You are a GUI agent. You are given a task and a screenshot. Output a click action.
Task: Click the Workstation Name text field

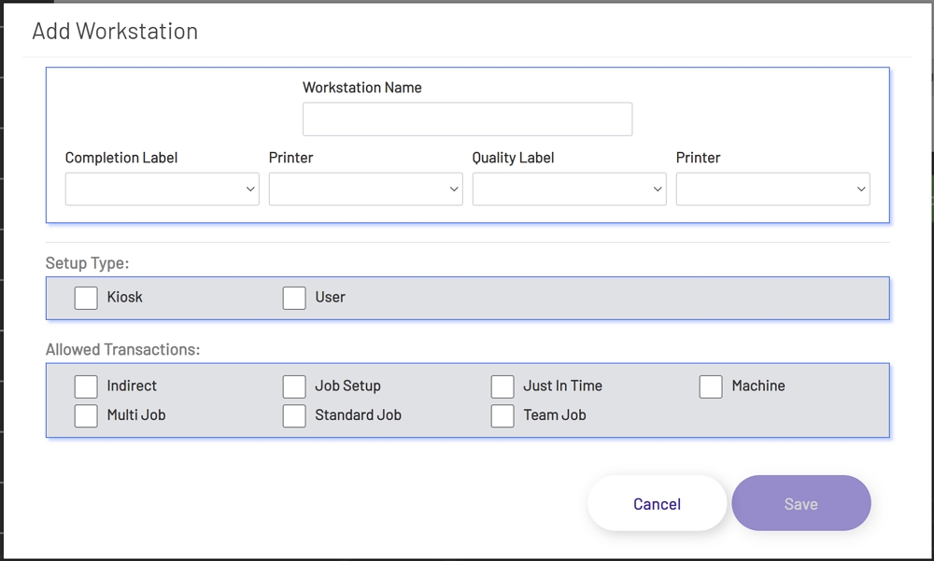pyautogui.click(x=467, y=119)
